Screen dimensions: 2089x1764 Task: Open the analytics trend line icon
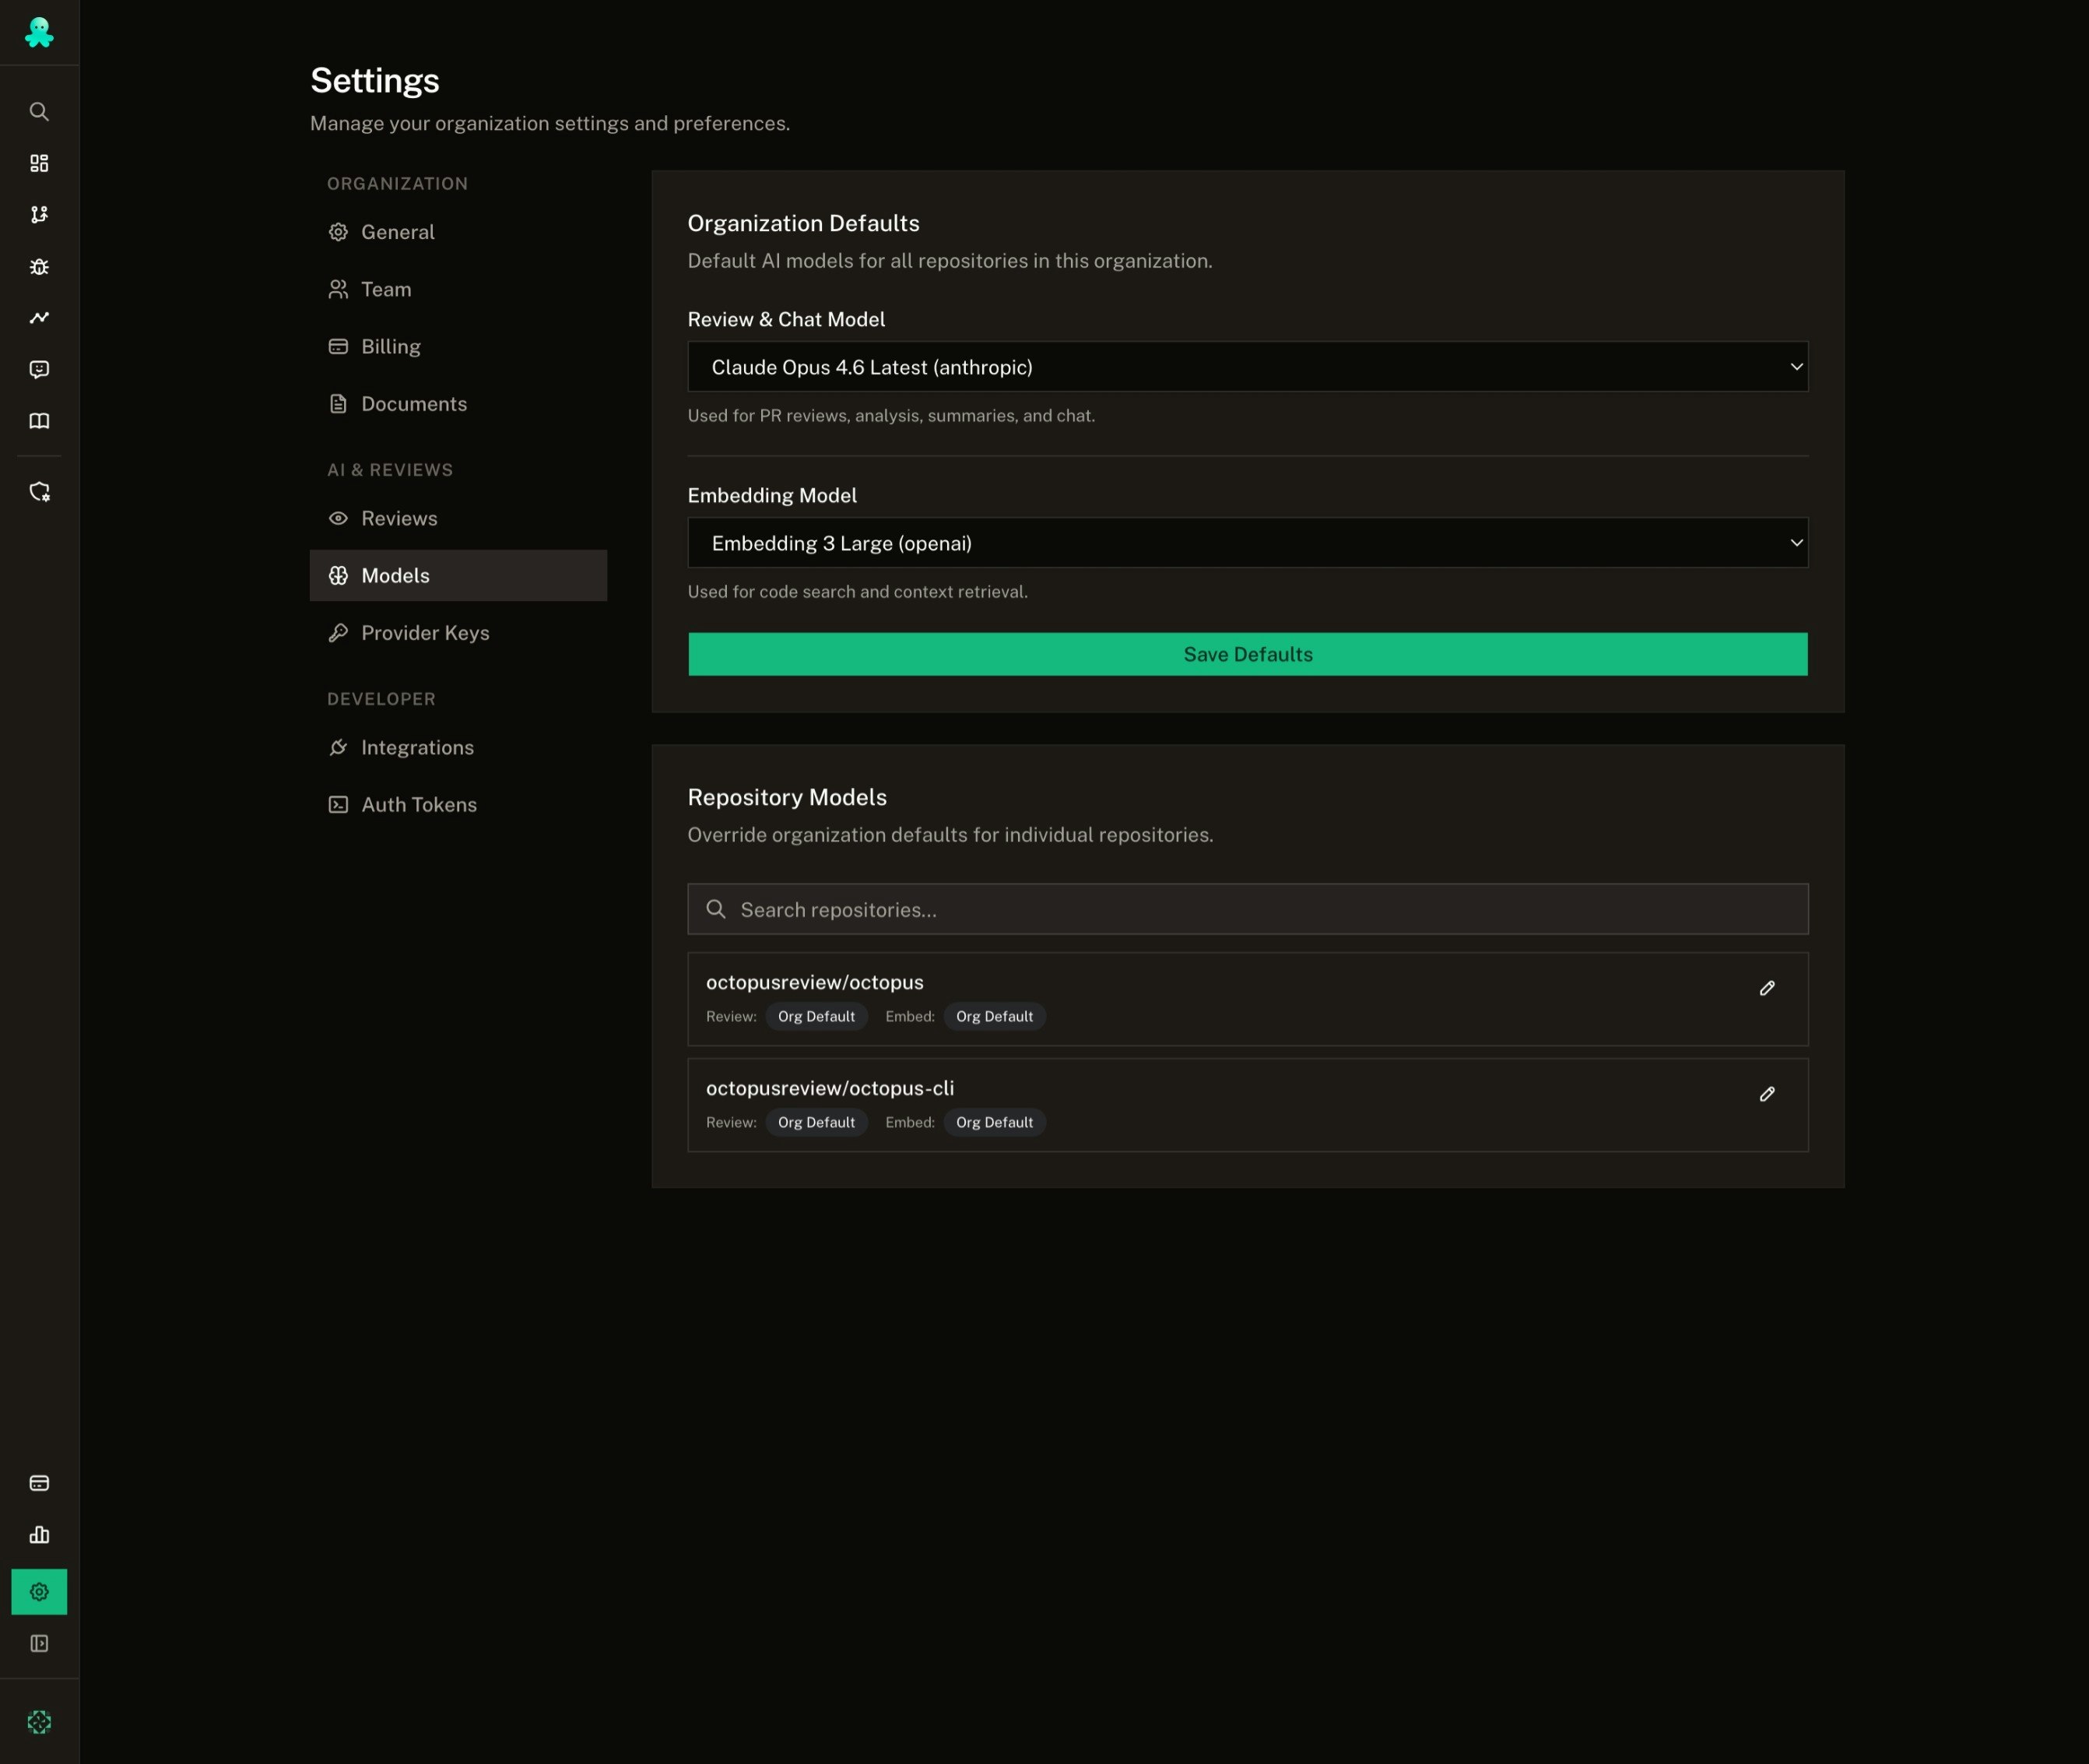click(x=39, y=317)
